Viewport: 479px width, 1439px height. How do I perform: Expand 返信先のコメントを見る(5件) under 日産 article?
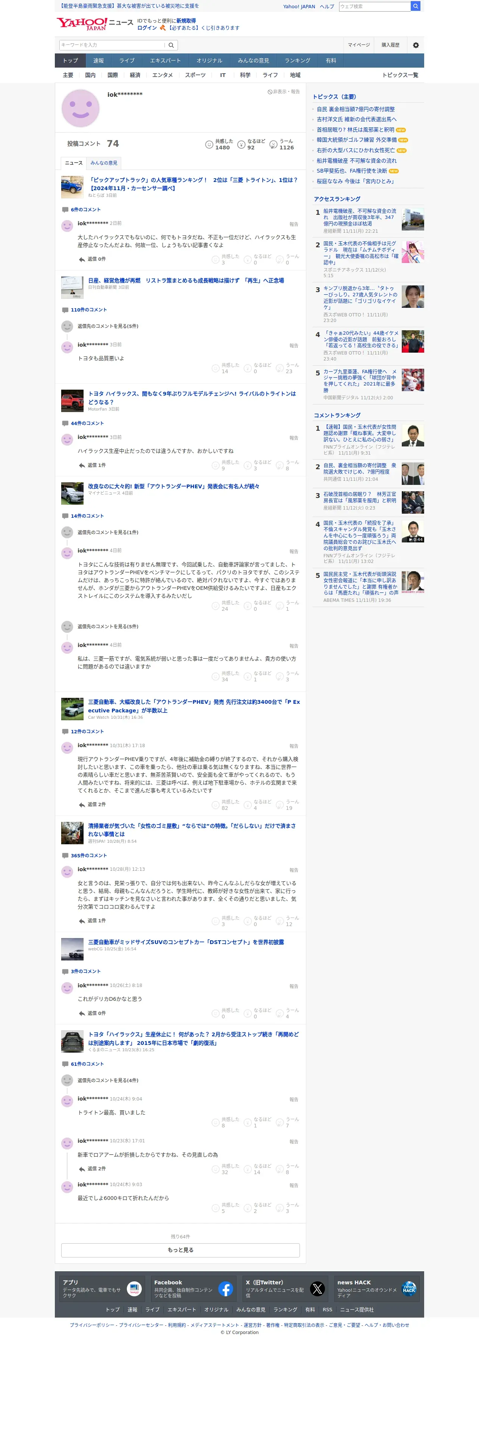107,326
